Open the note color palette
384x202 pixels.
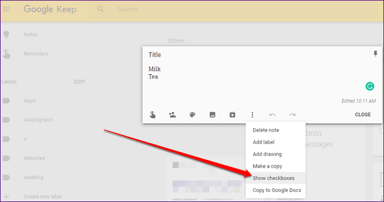coord(193,114)
